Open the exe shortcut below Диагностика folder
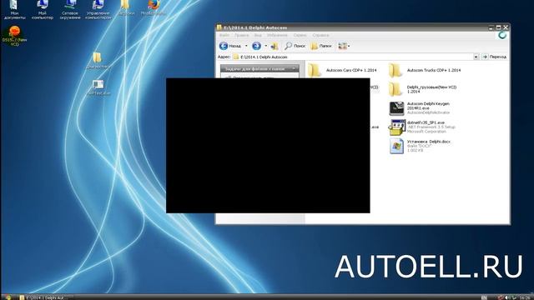The height and width of the screenshot is (300, 534). coord(98,87)
